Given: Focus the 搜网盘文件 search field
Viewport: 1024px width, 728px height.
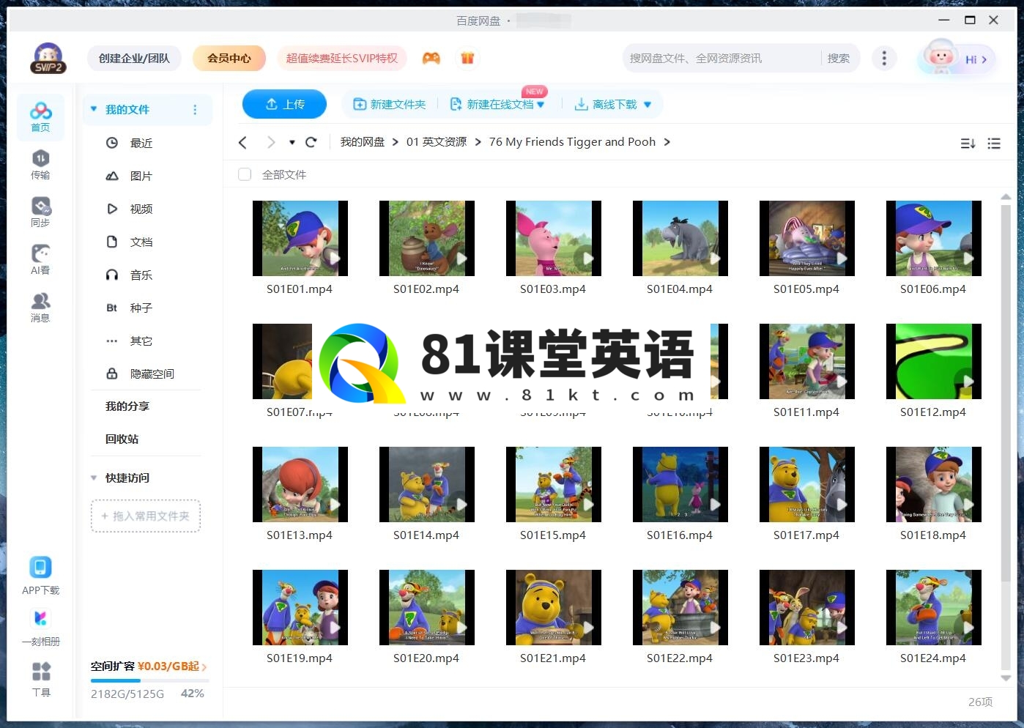Looking at the screenshot, I should [721, 58].
